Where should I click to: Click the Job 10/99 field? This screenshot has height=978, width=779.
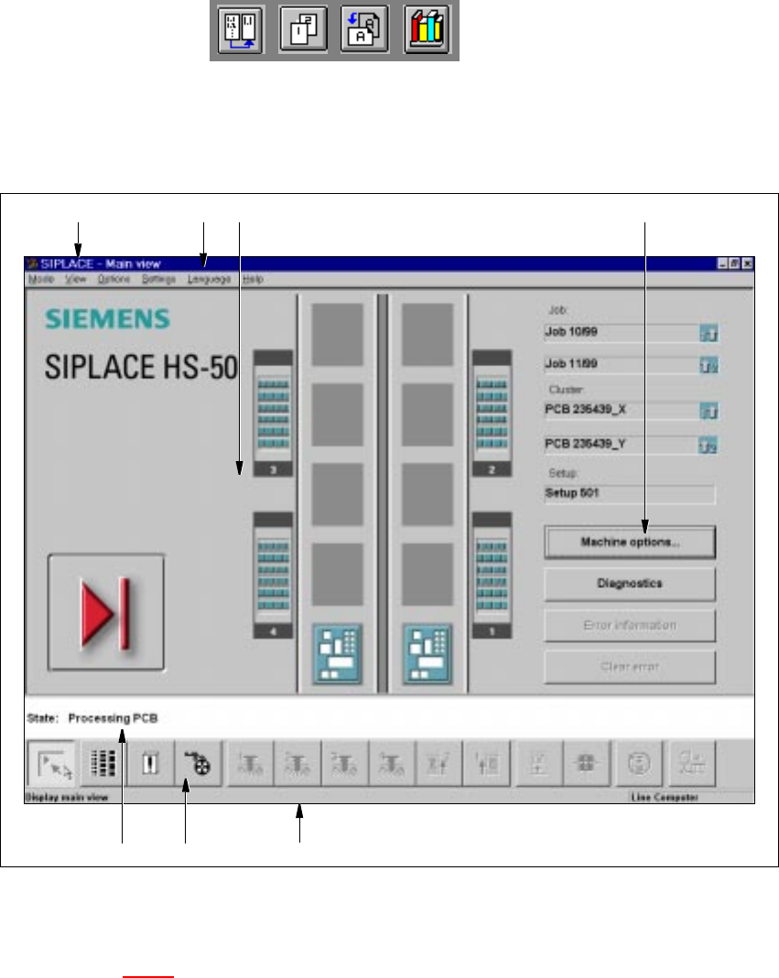[x=621, y=332]
